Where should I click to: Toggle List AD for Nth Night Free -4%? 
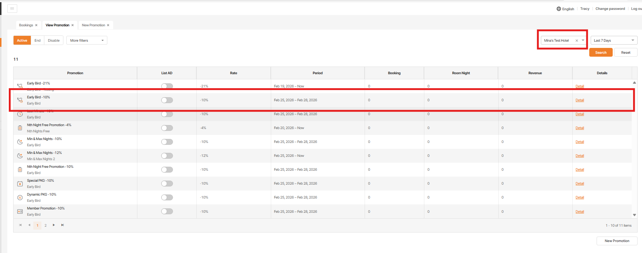pyautogui.click(x=167, y=128)
